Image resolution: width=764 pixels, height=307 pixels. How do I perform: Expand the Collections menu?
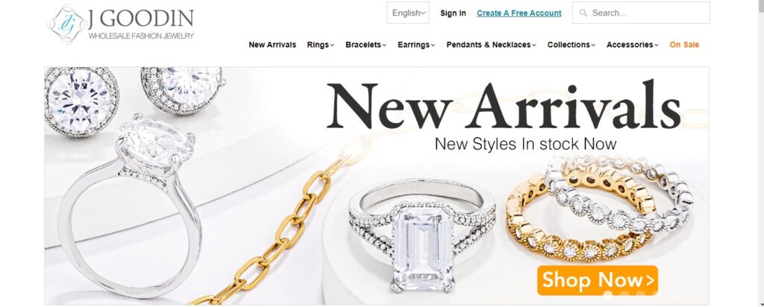pos(571,45)
